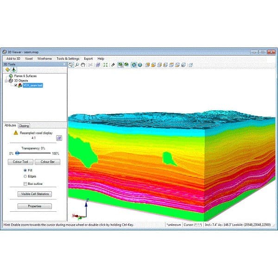Select the zoom magnifier tool in toolbar

tap(77, 65)
